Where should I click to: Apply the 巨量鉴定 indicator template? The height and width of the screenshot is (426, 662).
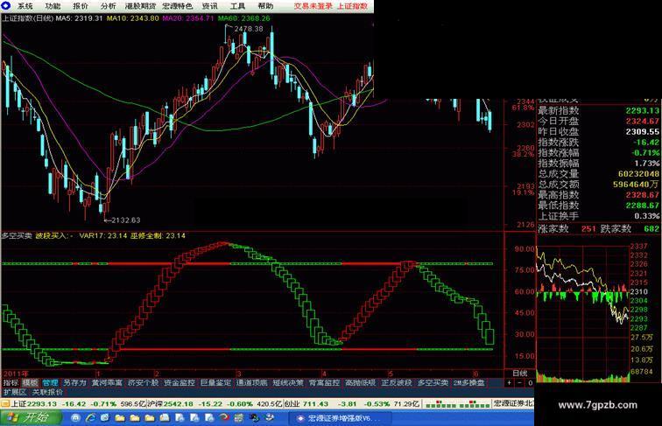215,382
